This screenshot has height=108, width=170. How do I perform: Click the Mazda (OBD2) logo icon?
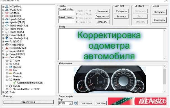(7, 45)
